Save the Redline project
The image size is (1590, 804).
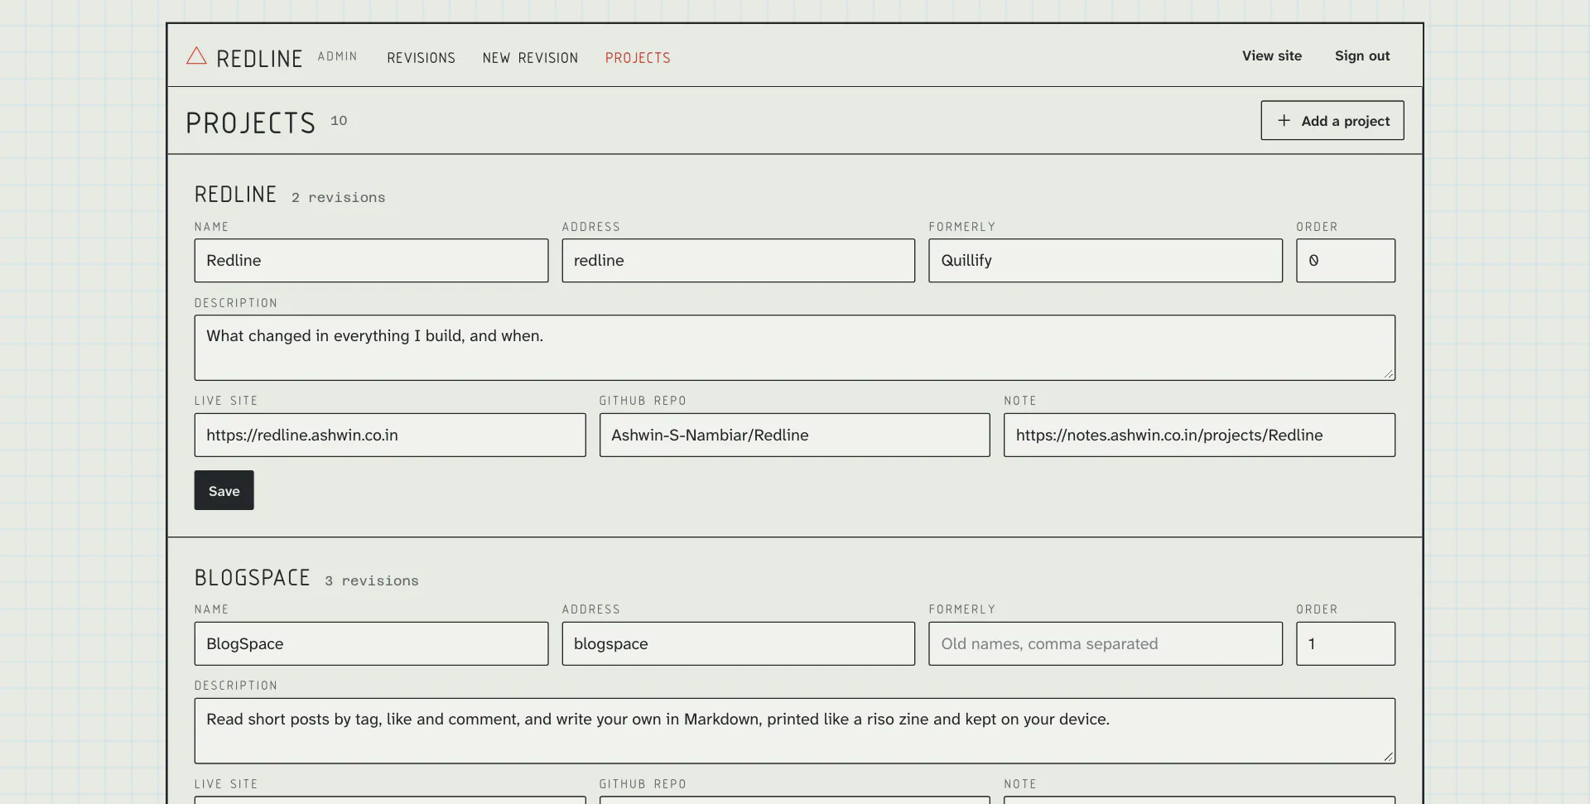tap(224, 490)
